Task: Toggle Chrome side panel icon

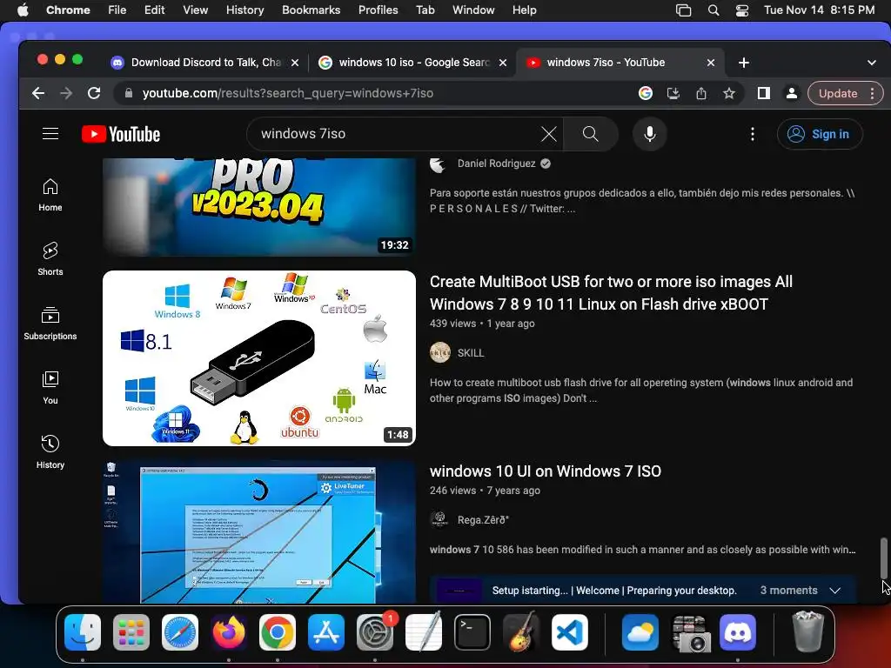Action: (764, 93)
